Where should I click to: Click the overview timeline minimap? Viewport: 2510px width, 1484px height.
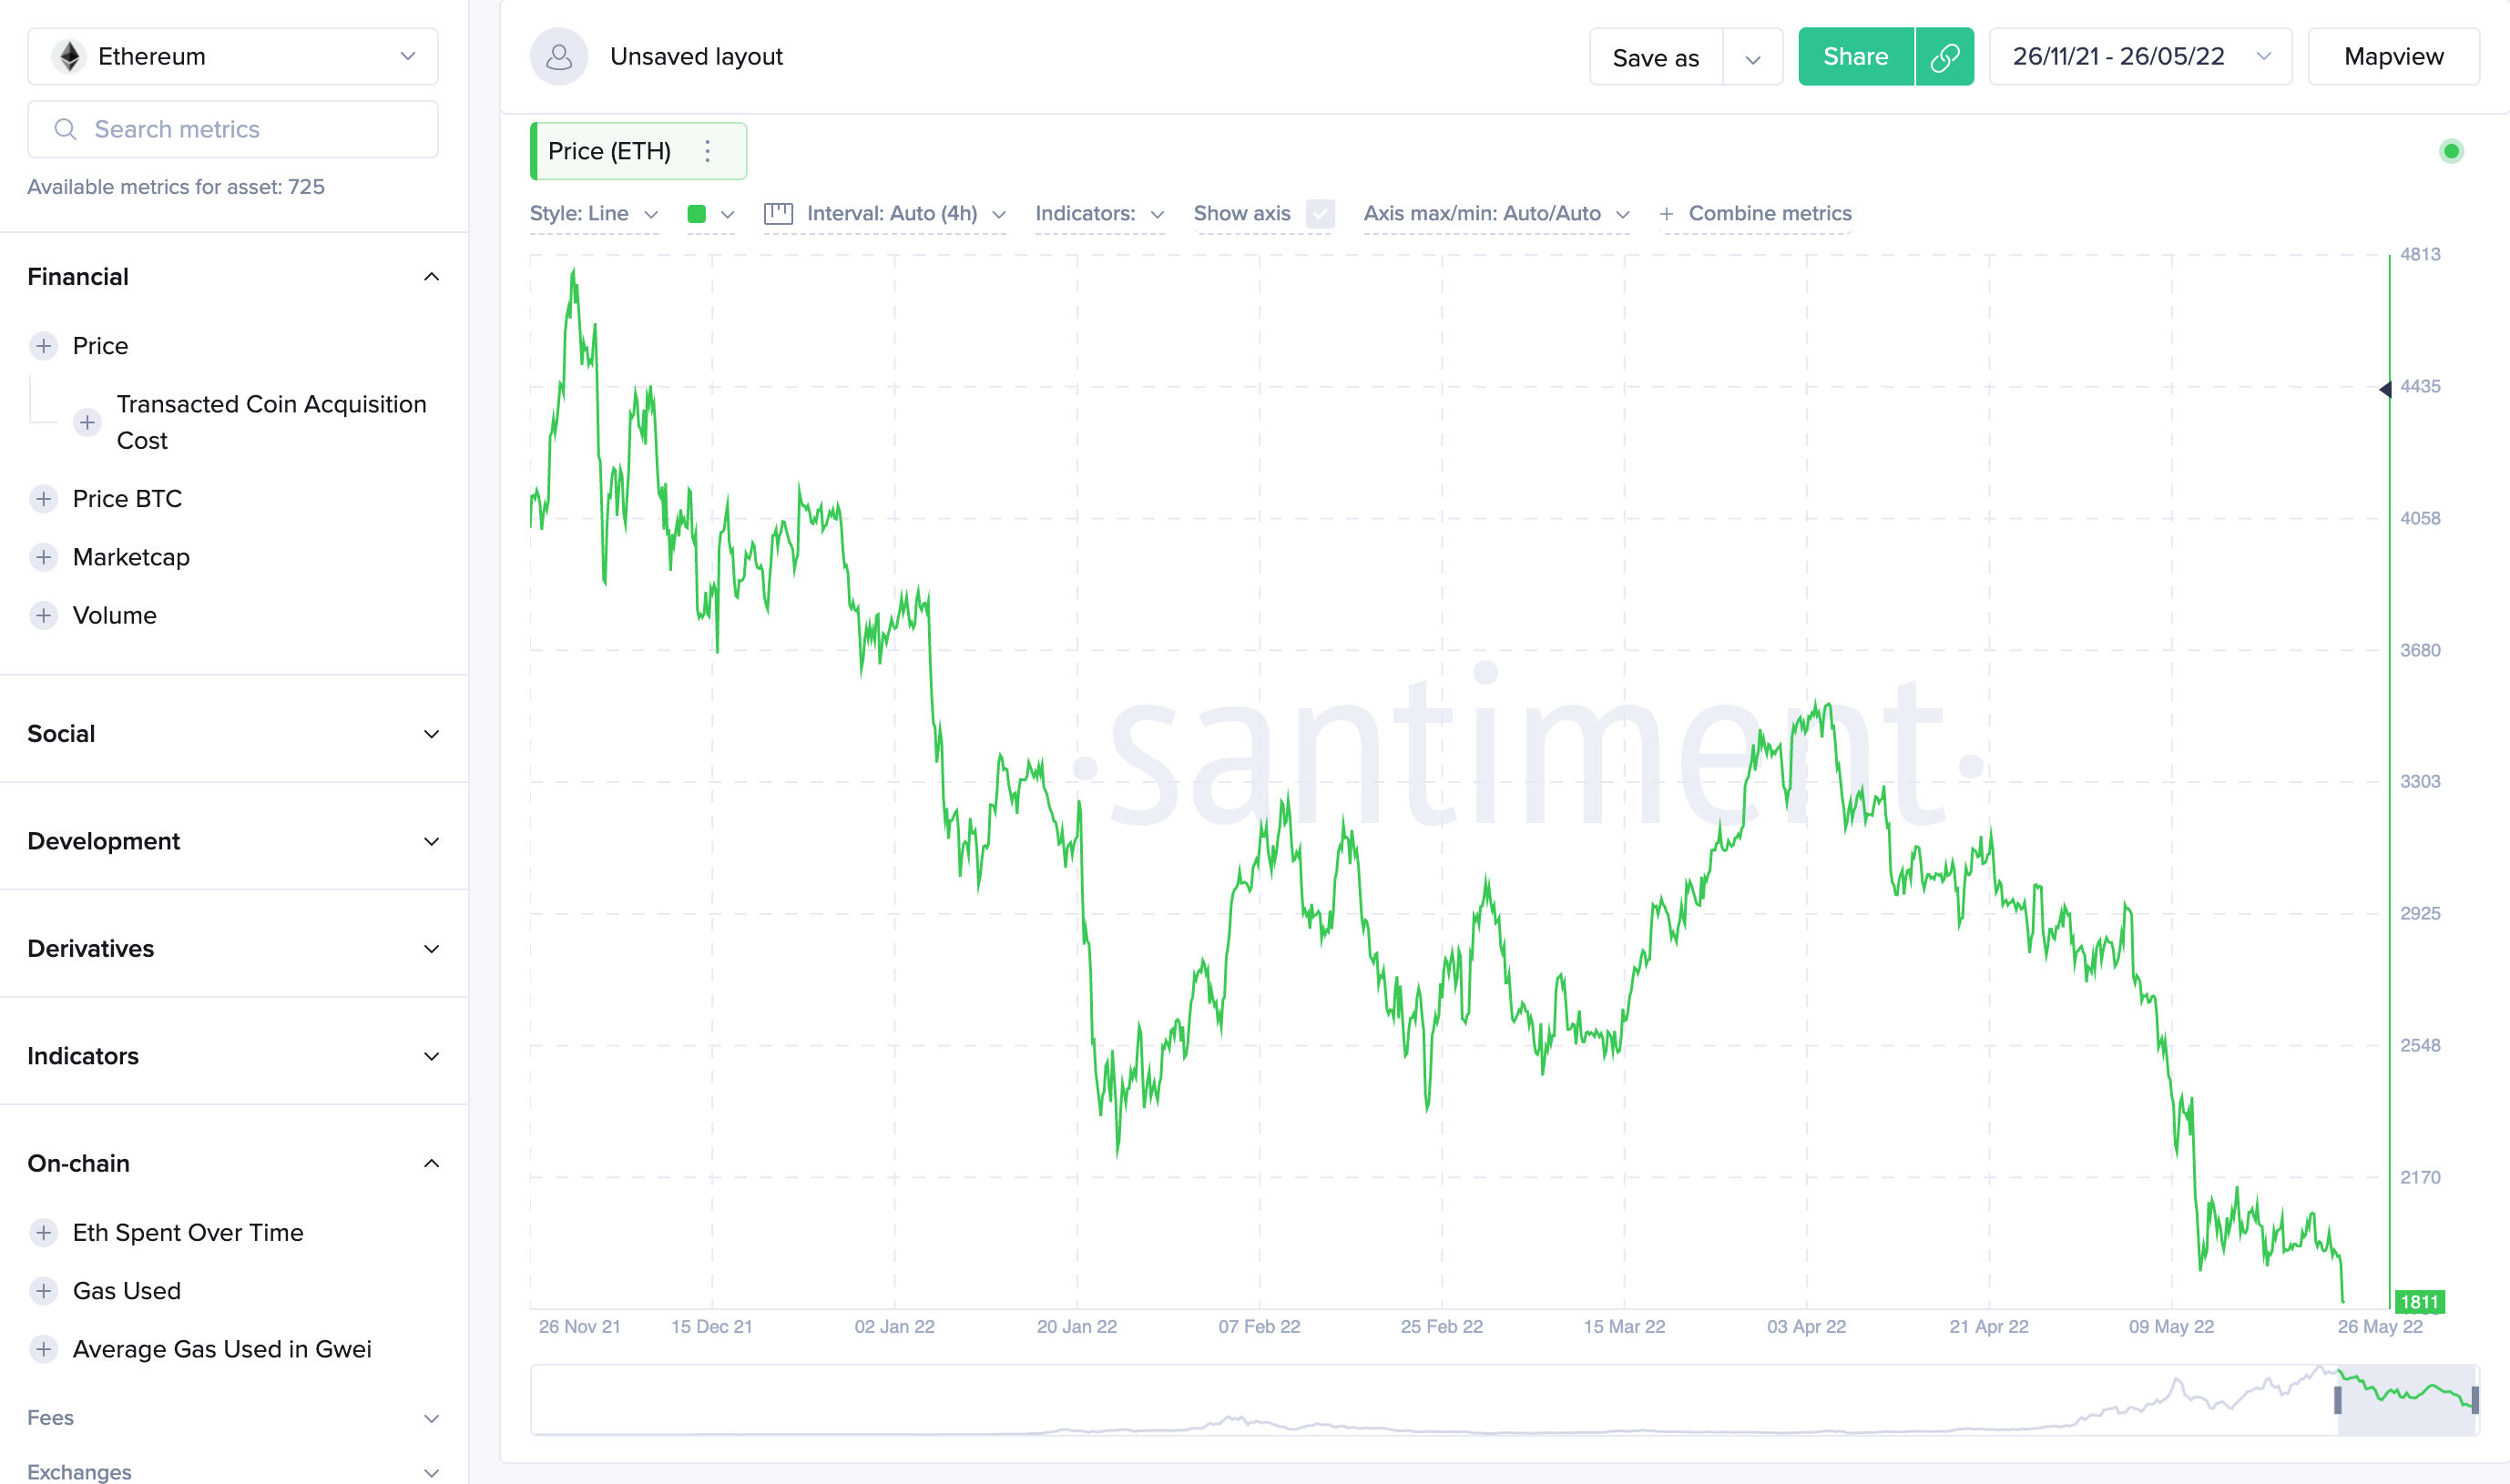pos(1505,1400)
